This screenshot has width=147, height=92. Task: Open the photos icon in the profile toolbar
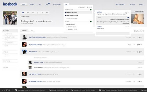tap(33, 13)
